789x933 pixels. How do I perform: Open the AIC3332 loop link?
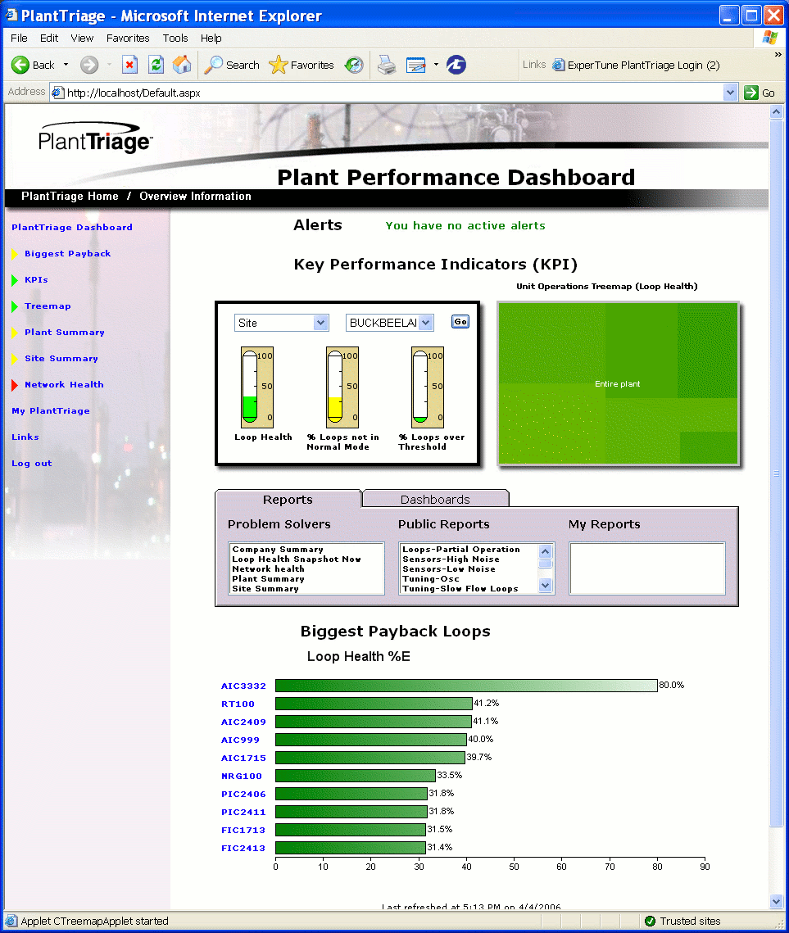coord(243,686)
